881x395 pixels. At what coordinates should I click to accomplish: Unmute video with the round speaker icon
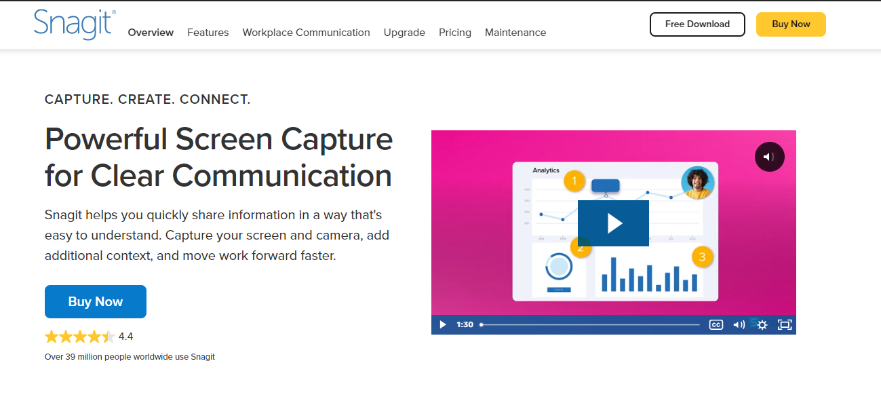pyautogui.click(x=769, y=157)
